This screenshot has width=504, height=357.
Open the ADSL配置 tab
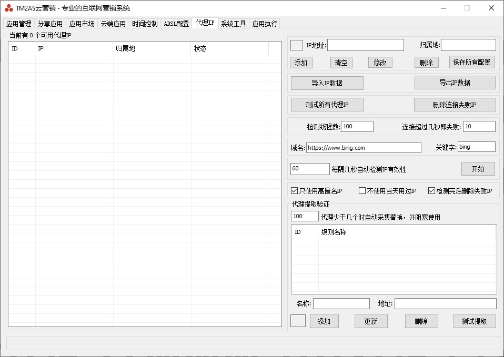(176, 24)
